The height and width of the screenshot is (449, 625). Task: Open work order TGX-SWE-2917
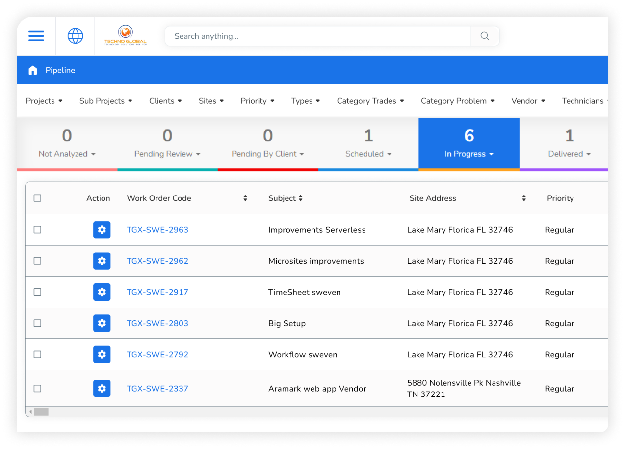point(157,292)
